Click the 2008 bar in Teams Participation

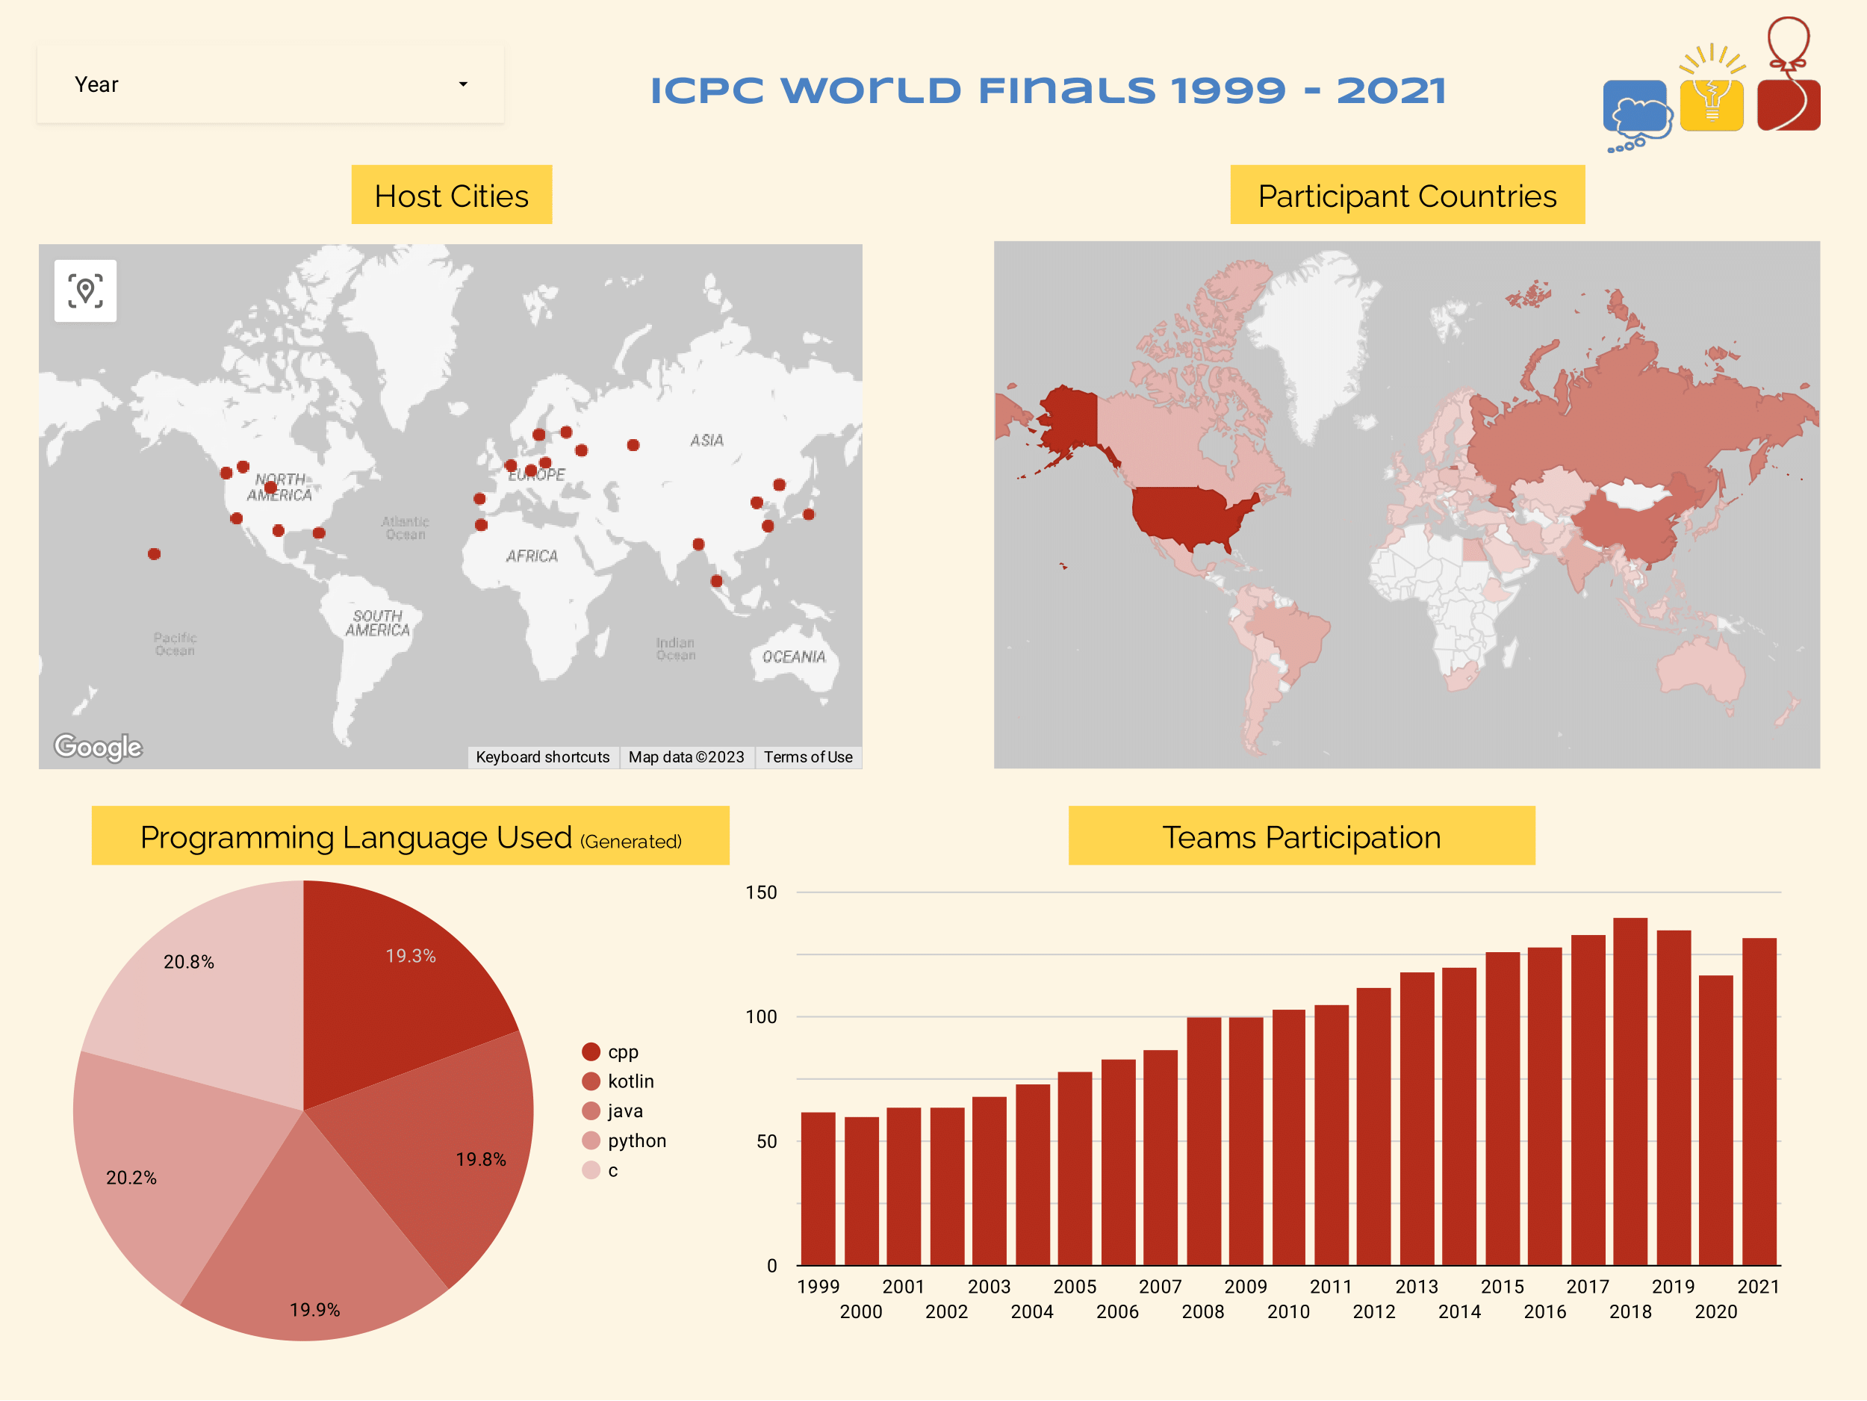point(1204,1141)
